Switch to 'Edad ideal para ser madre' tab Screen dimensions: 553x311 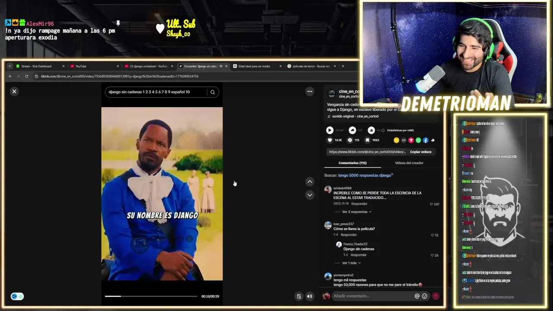(x=257, y=66)
